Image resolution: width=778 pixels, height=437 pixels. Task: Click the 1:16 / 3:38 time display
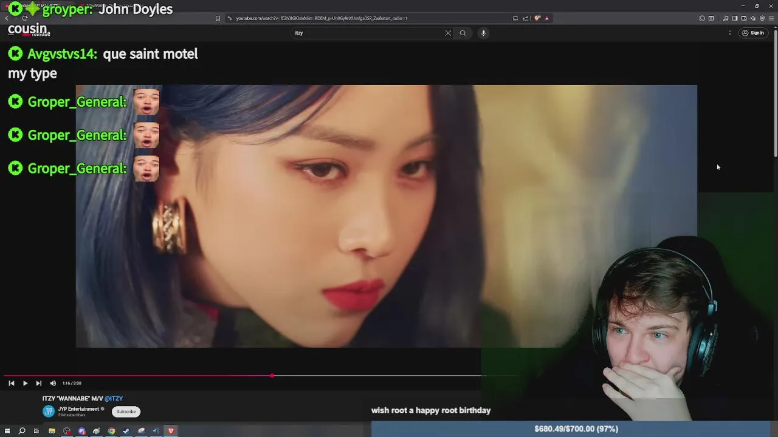[x=72, y=383]
